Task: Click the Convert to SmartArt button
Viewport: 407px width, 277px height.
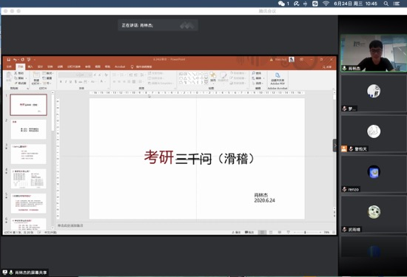Action: (160, 83)
